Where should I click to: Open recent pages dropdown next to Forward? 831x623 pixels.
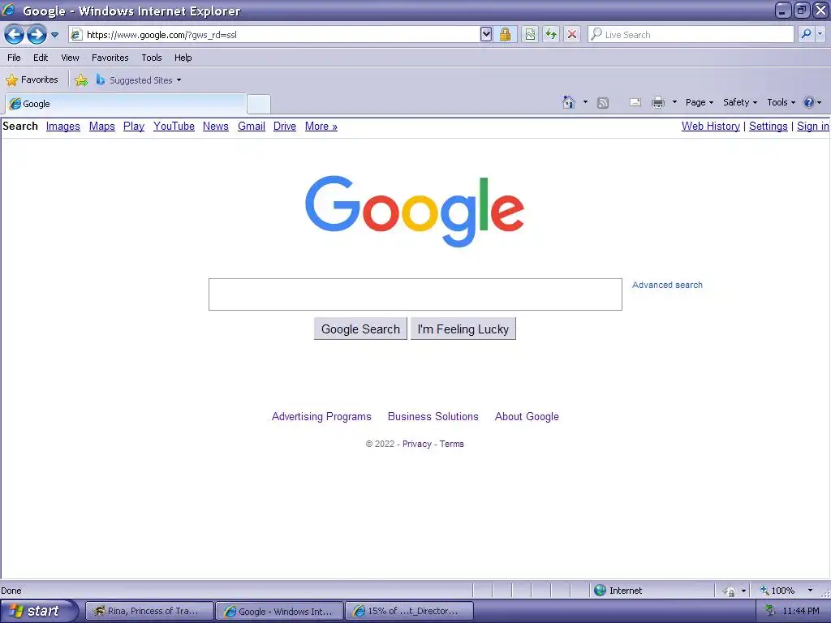click(x=54, y=35)
